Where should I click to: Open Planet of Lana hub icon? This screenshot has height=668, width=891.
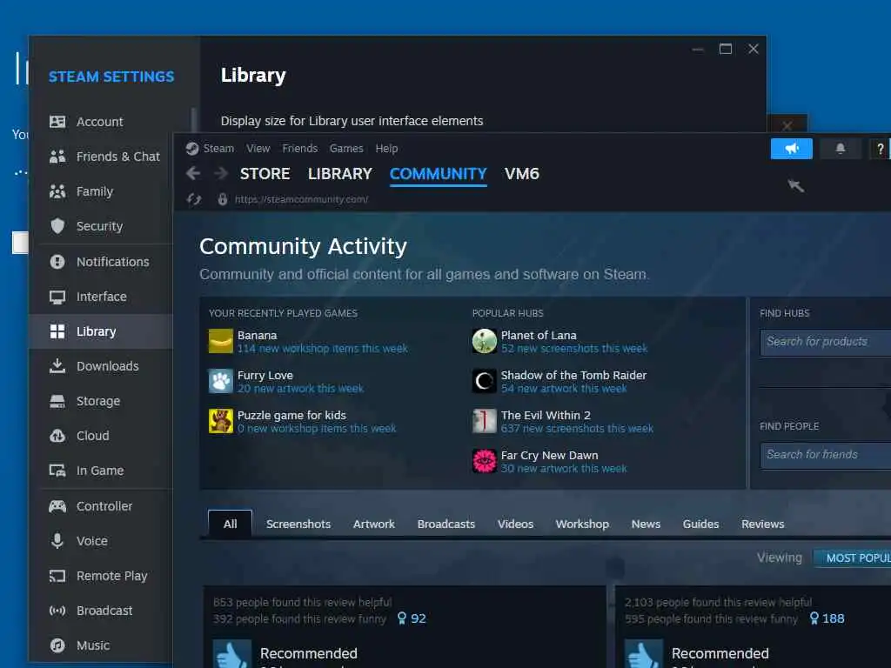tap(484, 341)
